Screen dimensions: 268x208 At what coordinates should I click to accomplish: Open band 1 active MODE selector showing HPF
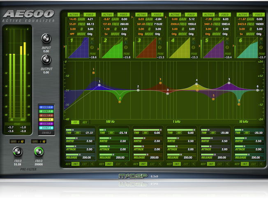pyautogui.click(x=72, y=34)
